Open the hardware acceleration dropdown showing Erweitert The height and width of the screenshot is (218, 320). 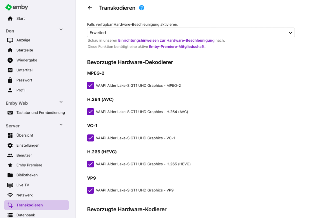coord(191,32)
